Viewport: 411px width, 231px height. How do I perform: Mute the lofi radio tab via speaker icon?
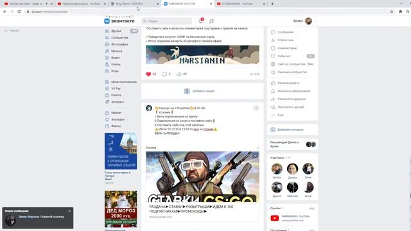47,4
